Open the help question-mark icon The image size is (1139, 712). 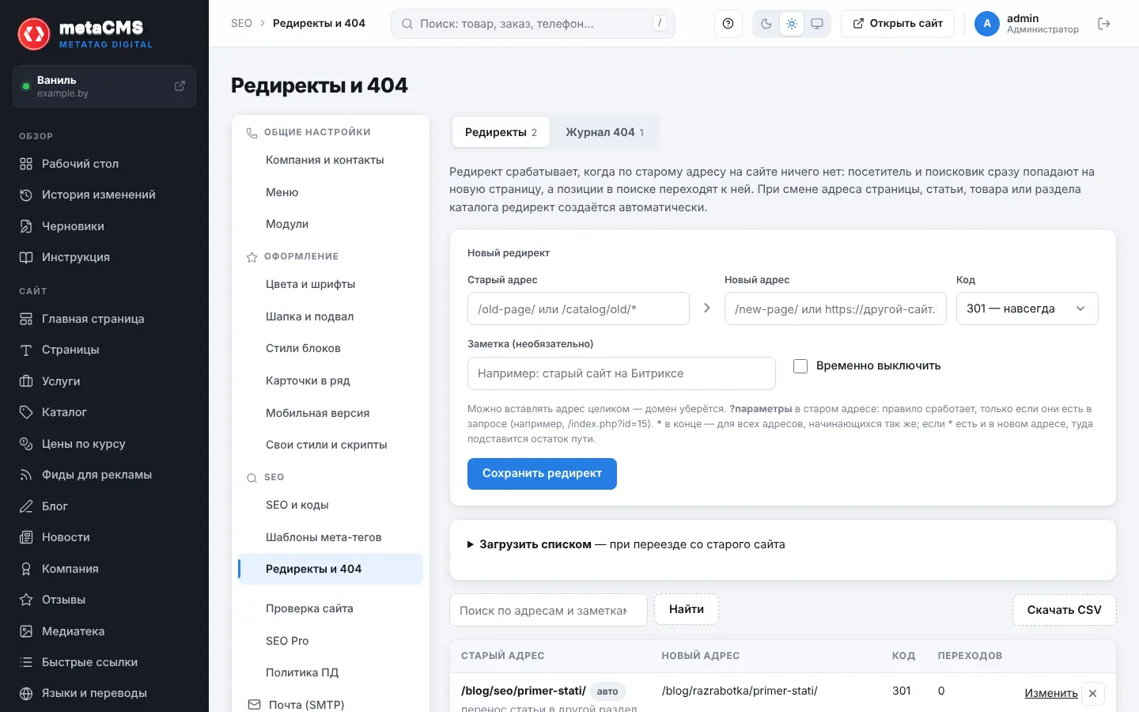[728, 24]
